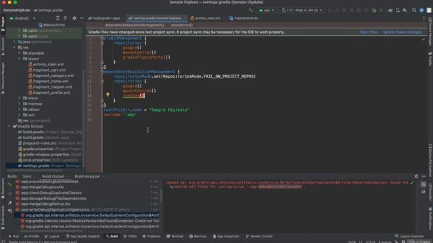Screen dimensions: 433x243
Task: Open the Build Variants tool window
Action: (3, 217)
